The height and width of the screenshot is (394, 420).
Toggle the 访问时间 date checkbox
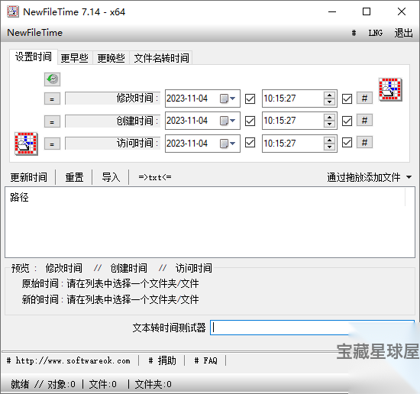pyautogui.click(x=250, y=143)
